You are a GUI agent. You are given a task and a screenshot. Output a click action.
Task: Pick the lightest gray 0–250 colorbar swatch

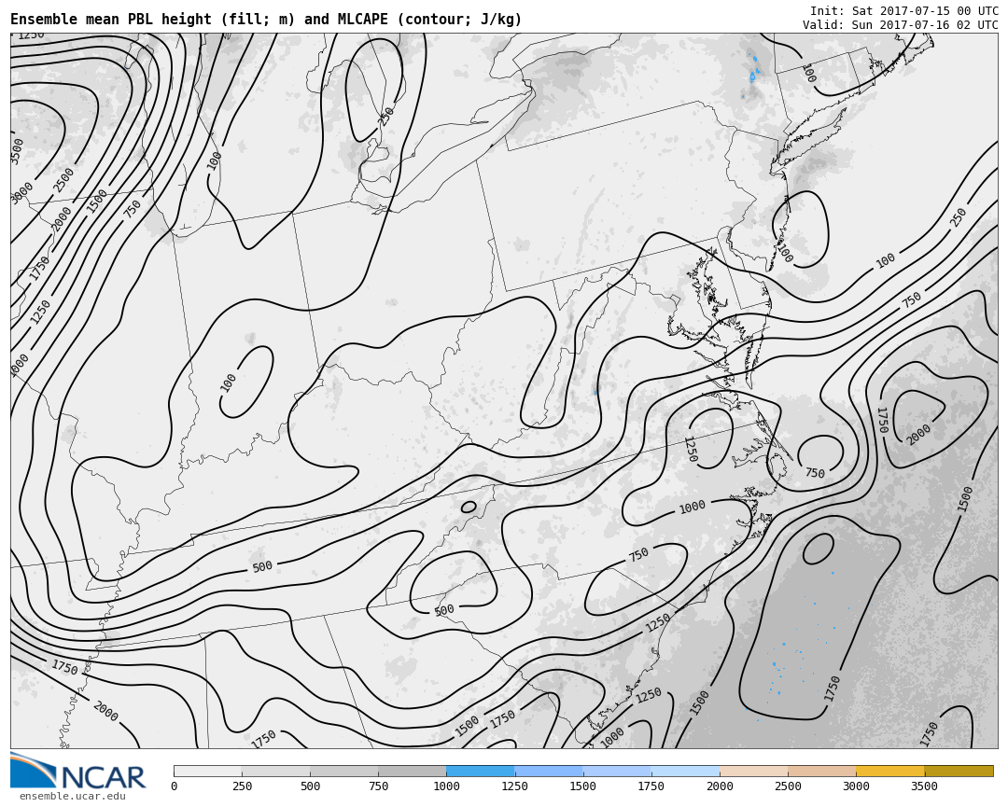(207, 771)
